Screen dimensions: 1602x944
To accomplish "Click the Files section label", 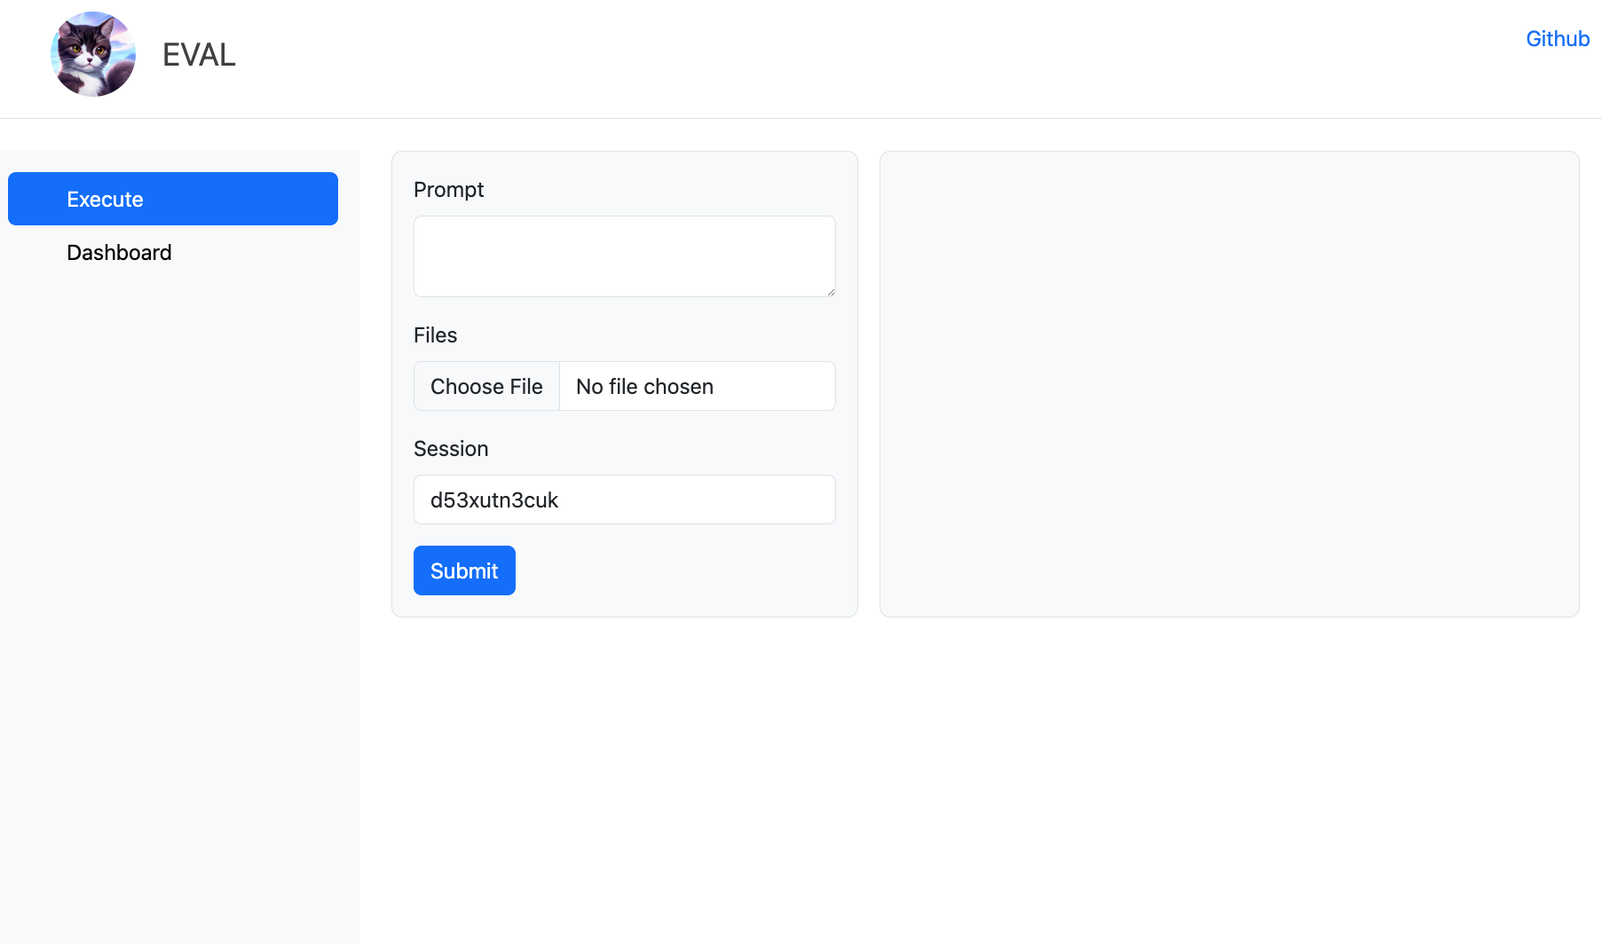I will [435, 335].
